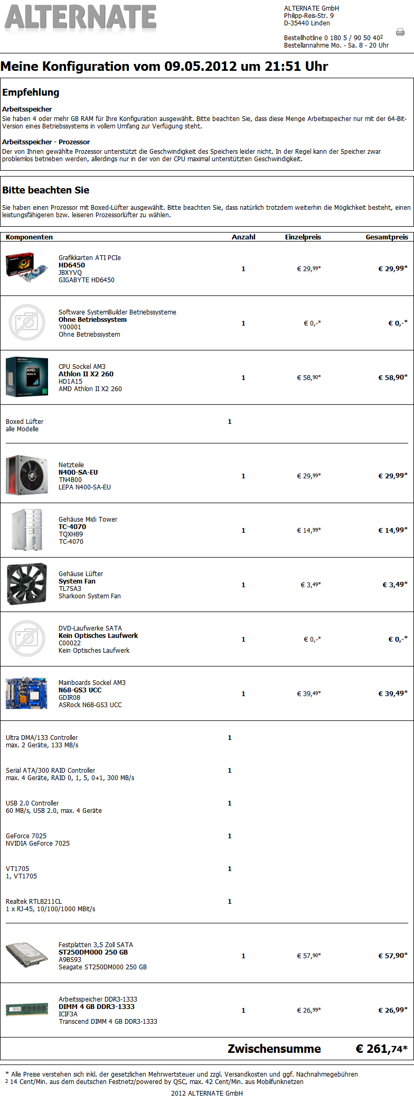
Task: Click the no-image placeholder for Kein Optisches Laufwerk
Action: (x=26, y=638)
